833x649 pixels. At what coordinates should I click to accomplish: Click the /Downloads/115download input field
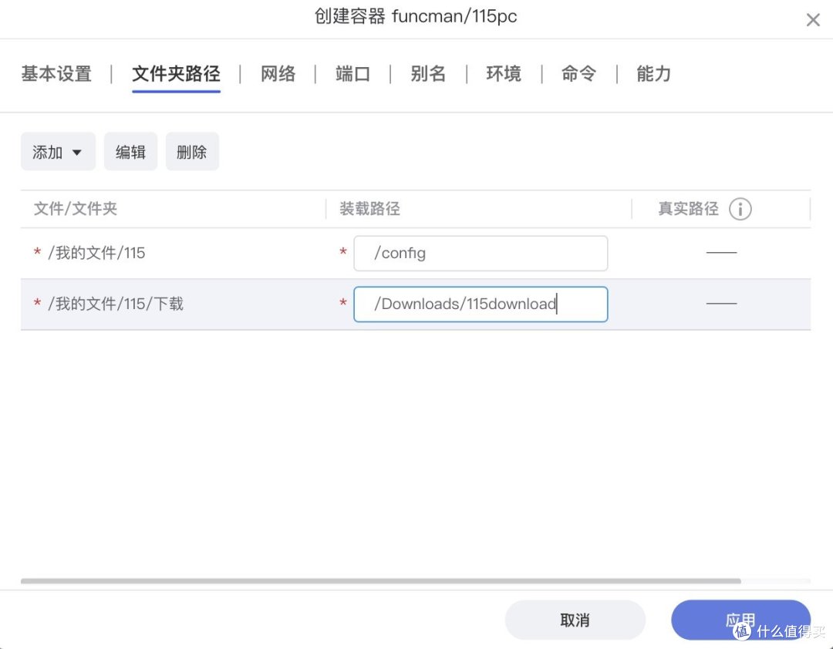(481, 304)
